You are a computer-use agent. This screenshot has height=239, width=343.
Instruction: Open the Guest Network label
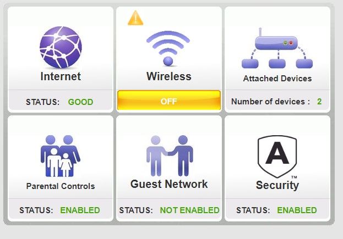click(x=169, y=184)
